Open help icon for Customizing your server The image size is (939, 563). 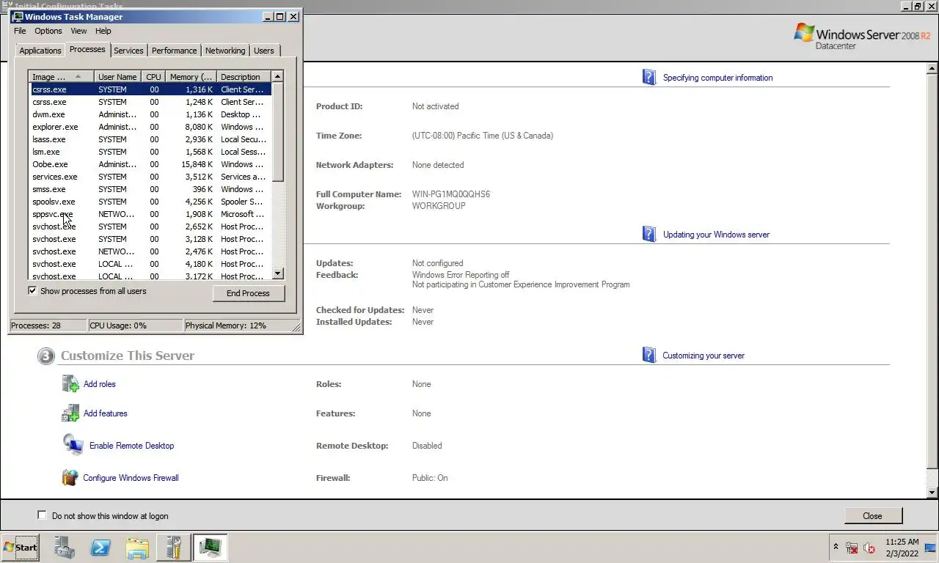click(649, 355)
